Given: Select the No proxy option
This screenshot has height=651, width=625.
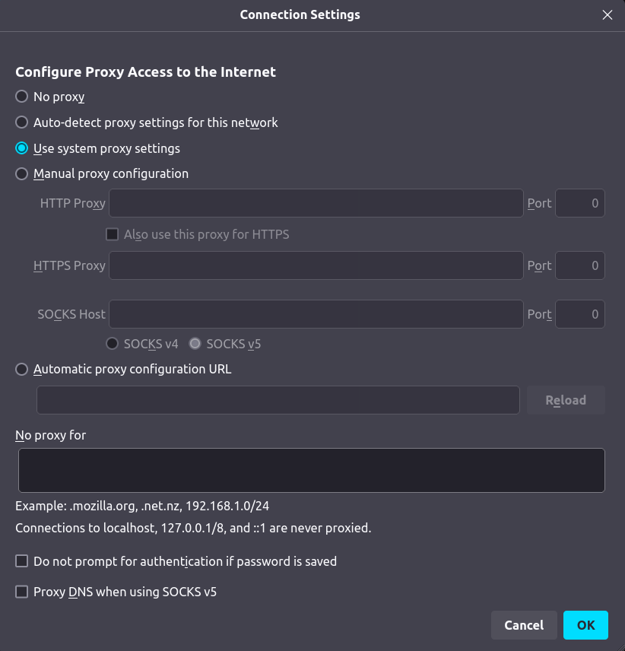Looking at the screenshot, I should (x=22, y=97).
